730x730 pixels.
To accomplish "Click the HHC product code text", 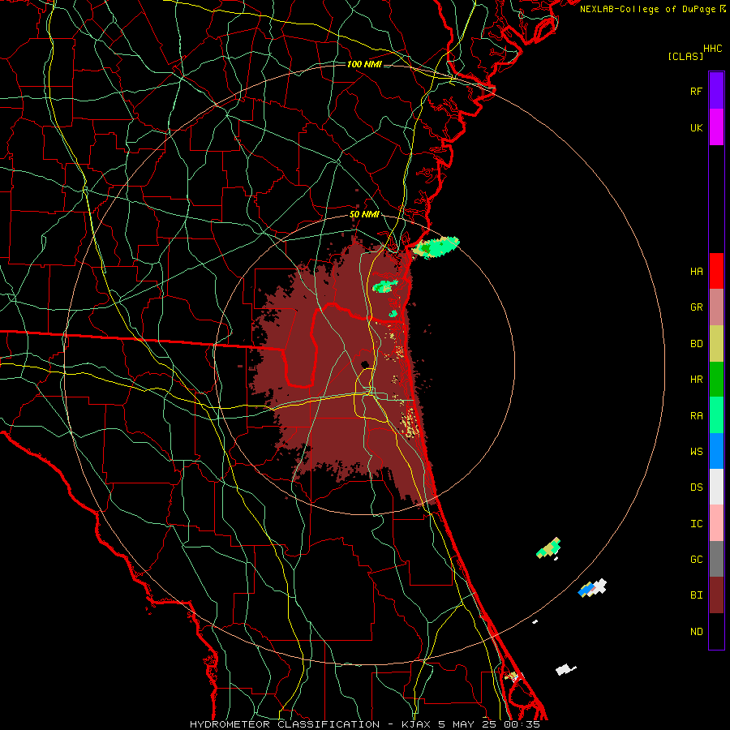I will click(x=713, y=49).
